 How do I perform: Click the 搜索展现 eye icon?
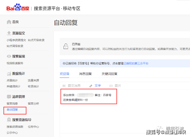click(x=9, y=56)
